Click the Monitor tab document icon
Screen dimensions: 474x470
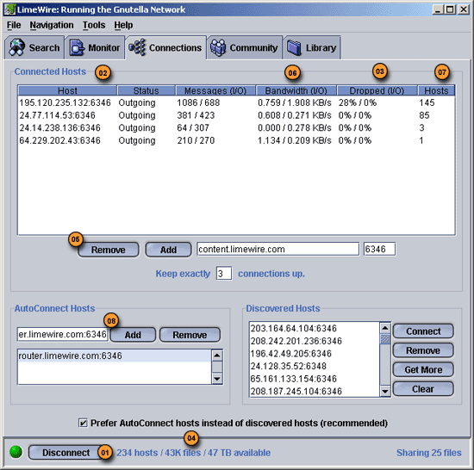77,47
